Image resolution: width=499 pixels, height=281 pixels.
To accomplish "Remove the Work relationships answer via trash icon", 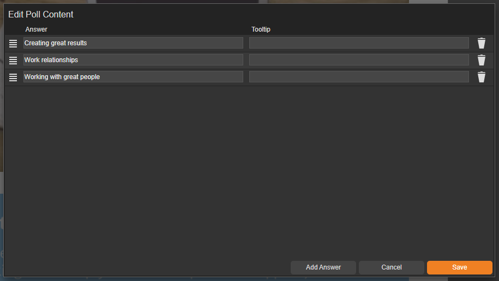I will coord(481,60).
